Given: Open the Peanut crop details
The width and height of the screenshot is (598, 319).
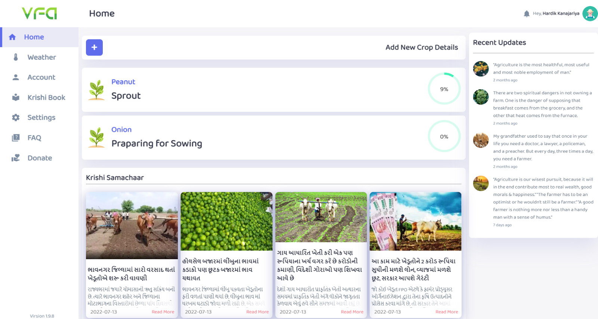Looking at the screenshot, I should [x=123, y=82].
